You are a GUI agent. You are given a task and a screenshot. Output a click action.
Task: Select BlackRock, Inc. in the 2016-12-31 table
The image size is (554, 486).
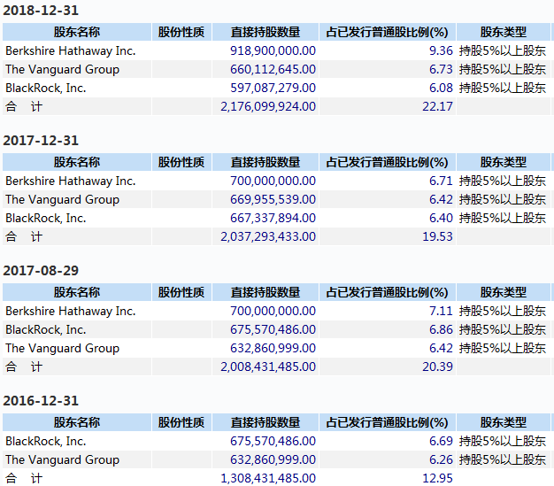point(46,441)
